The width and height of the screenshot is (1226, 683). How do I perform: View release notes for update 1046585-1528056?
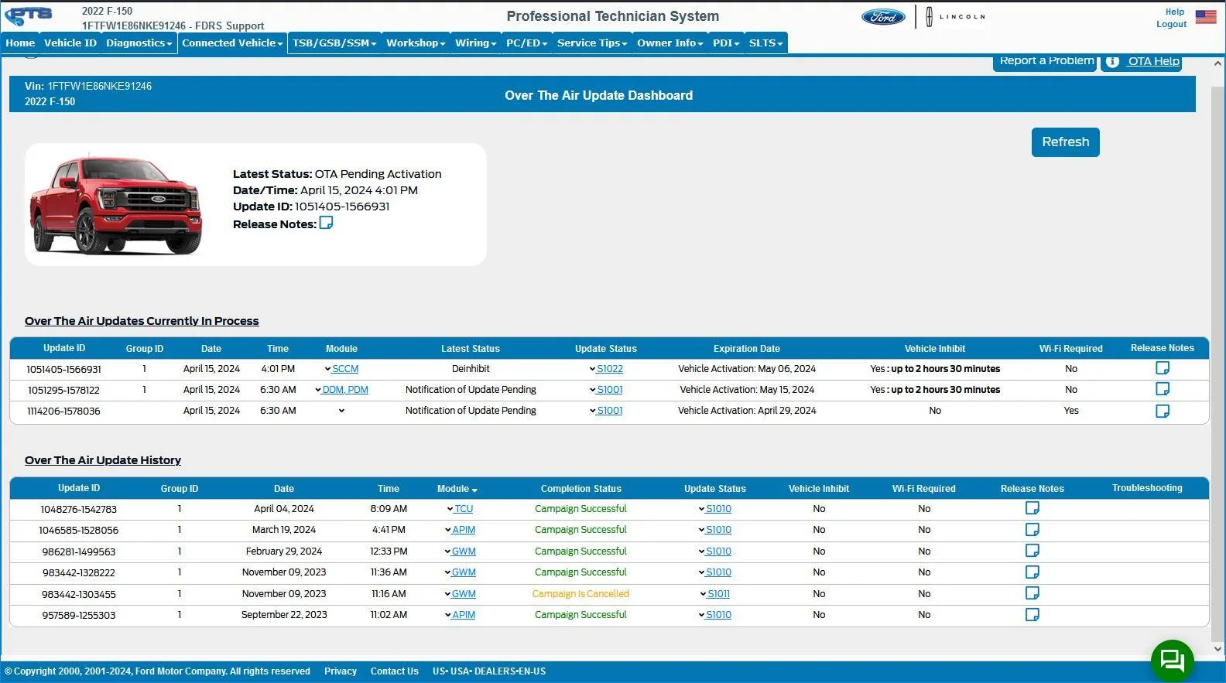pos(1032,530)
